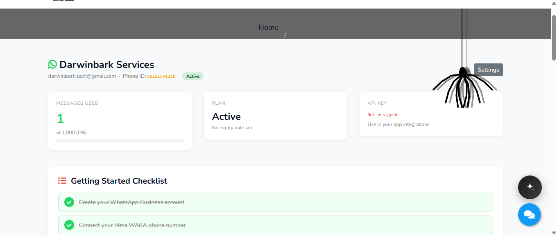
Task: Click 'Use in your app integrations' text
Action: (x=399, y=124)
